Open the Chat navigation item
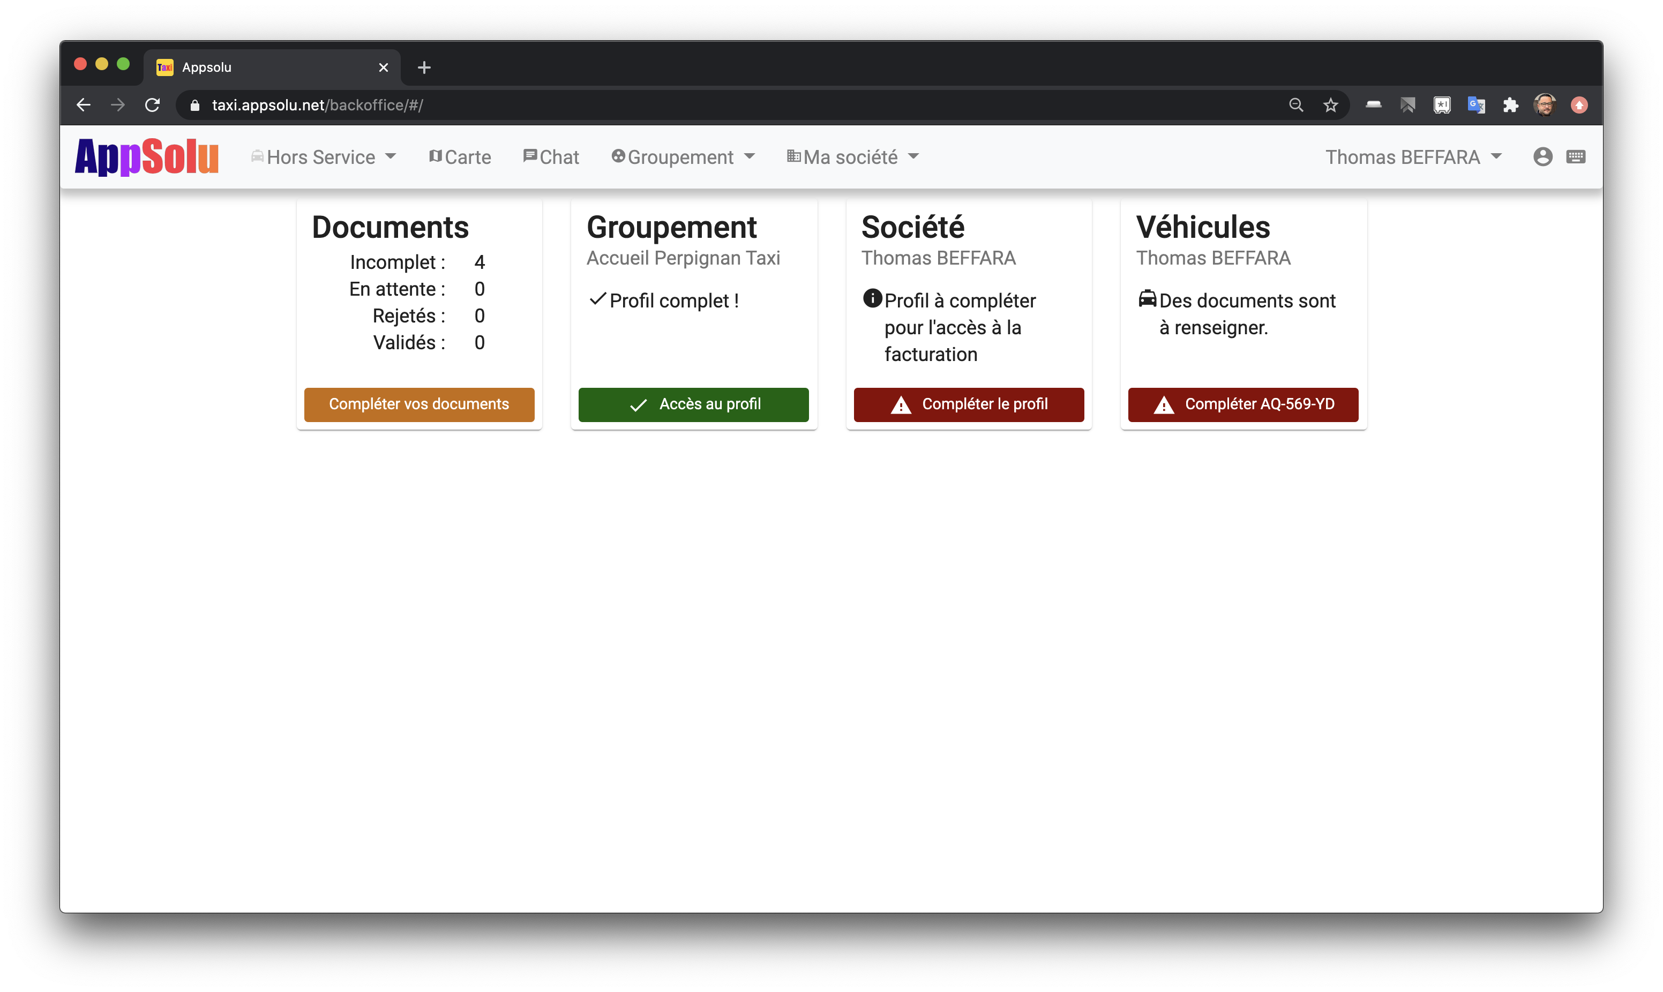 [x=551, y=157]
